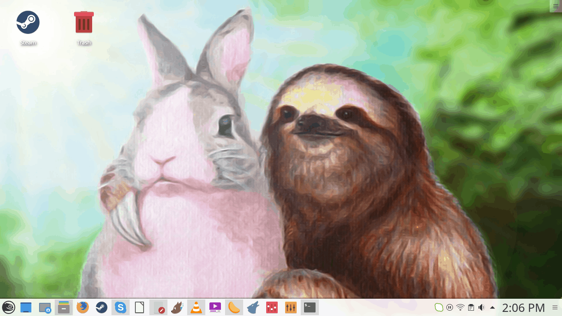Viewport: 562px width, 316px height.
Task: Open the file manager drawer icon in taskbar
Action: [x=64, y=307]
